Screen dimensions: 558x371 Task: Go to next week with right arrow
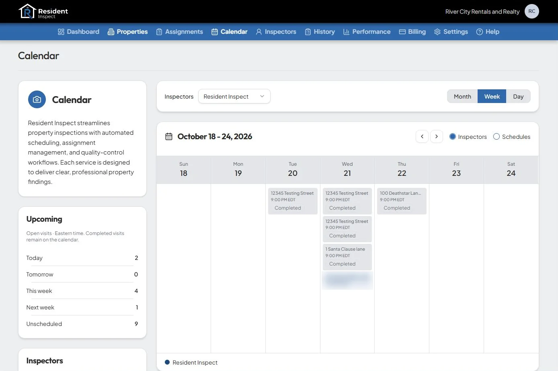click(x=437, y=136)
